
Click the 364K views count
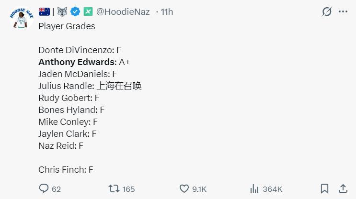point(273,189)
